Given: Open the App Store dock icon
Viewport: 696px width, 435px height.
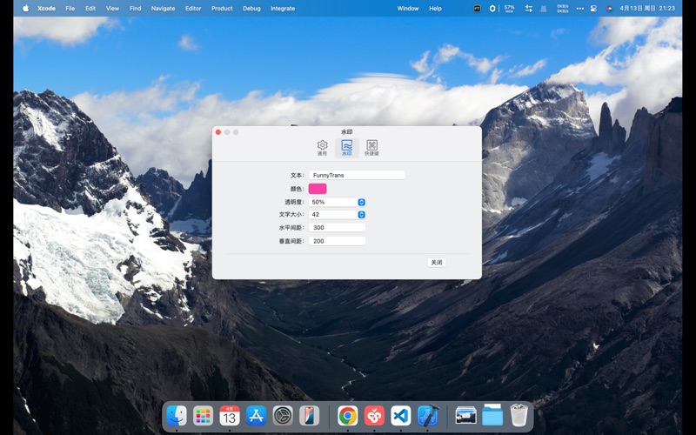Looking at the screenshot, I should pyautogui.click(x=256, y=416).
